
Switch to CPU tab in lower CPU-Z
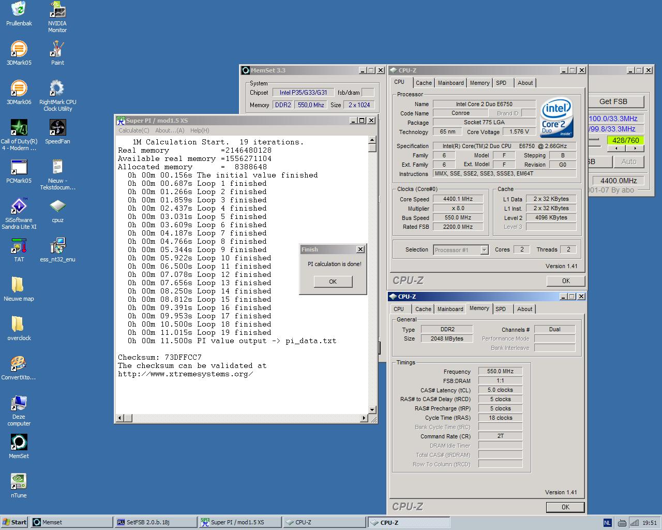pos(399,309)
